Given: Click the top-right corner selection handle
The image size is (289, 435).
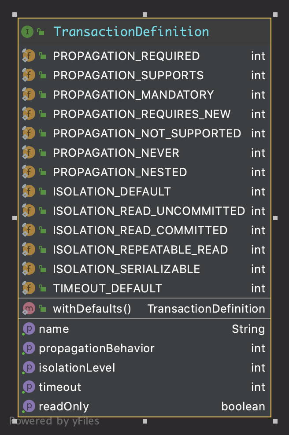Looking at the screenshot, I should 275,15.
